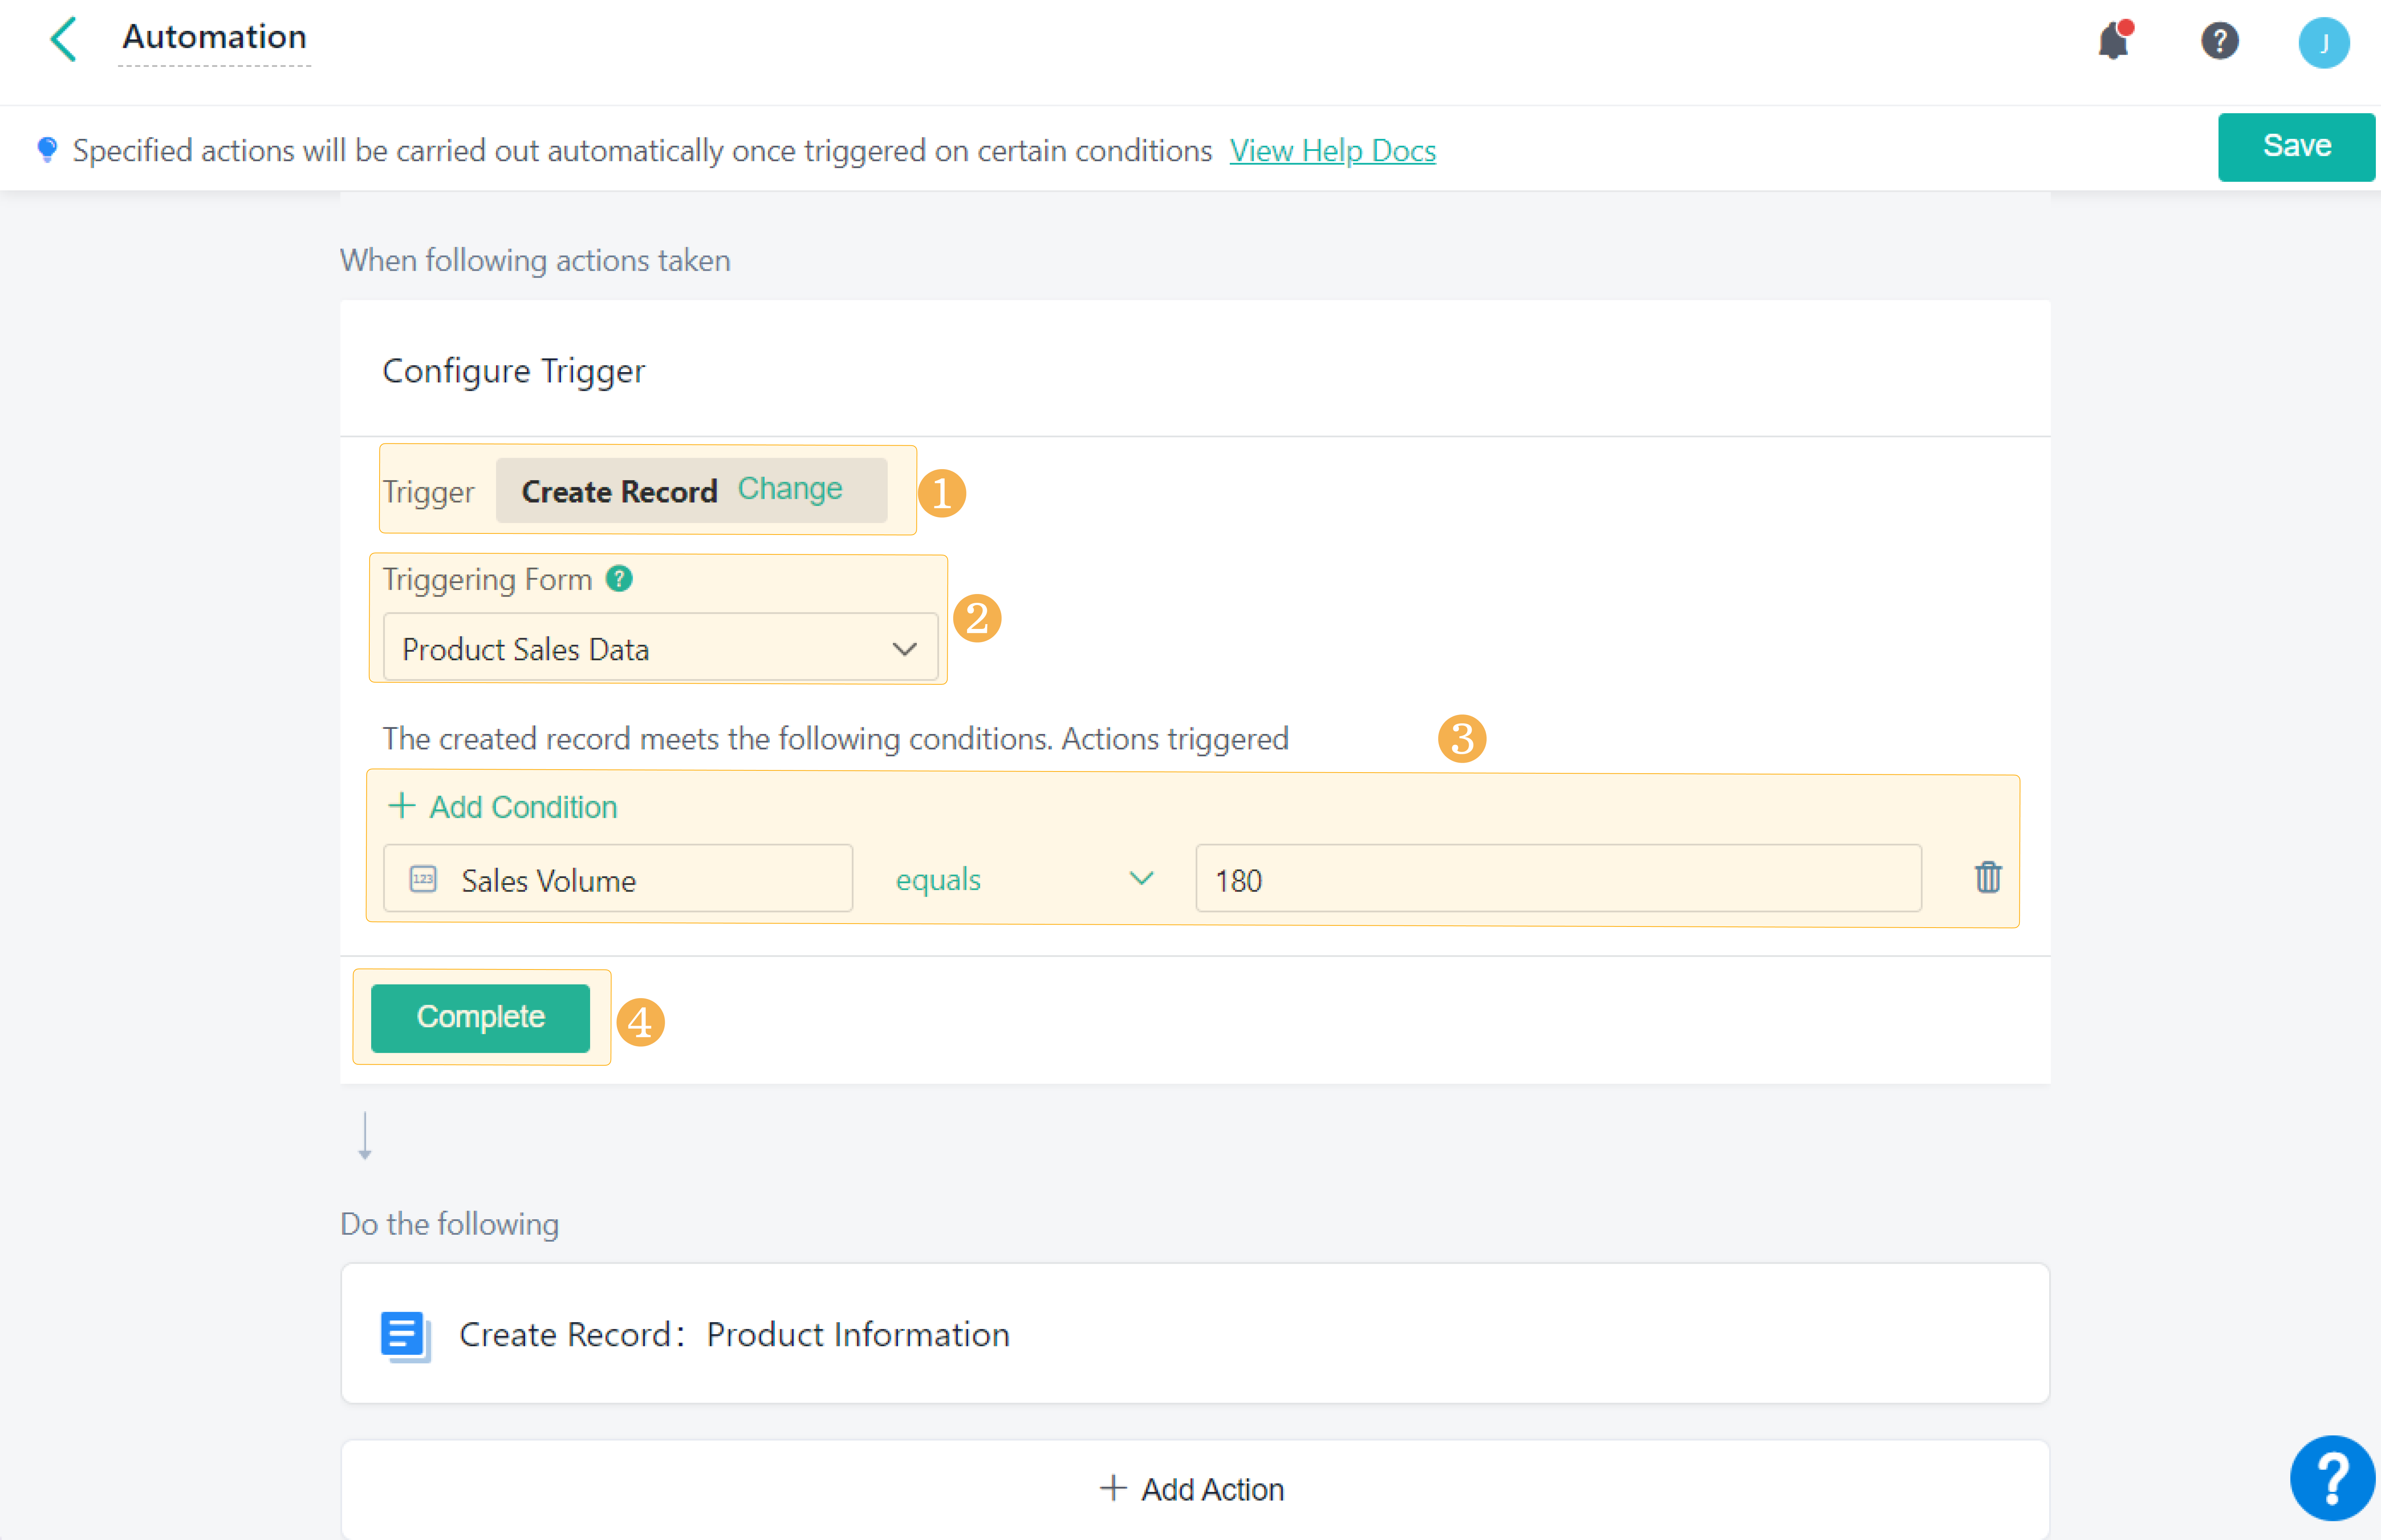The height and width of the screenshot is (1540, 2381).
Task: Click the Add Condition link
Action: point(523,807)
